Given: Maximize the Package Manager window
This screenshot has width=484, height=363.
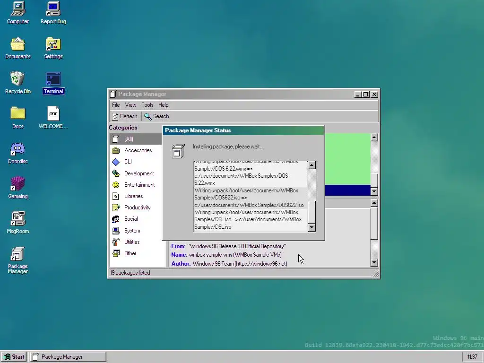Looking at the screenshot, I should [366, 95].
